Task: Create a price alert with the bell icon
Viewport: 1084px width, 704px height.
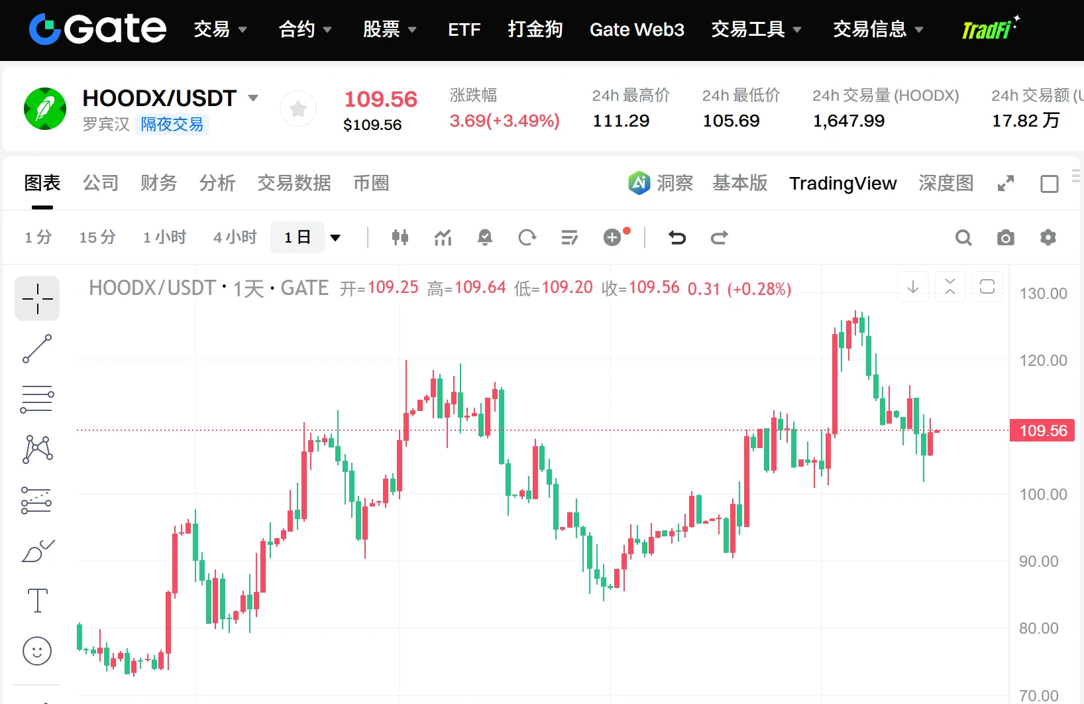Action: [485, 237]
